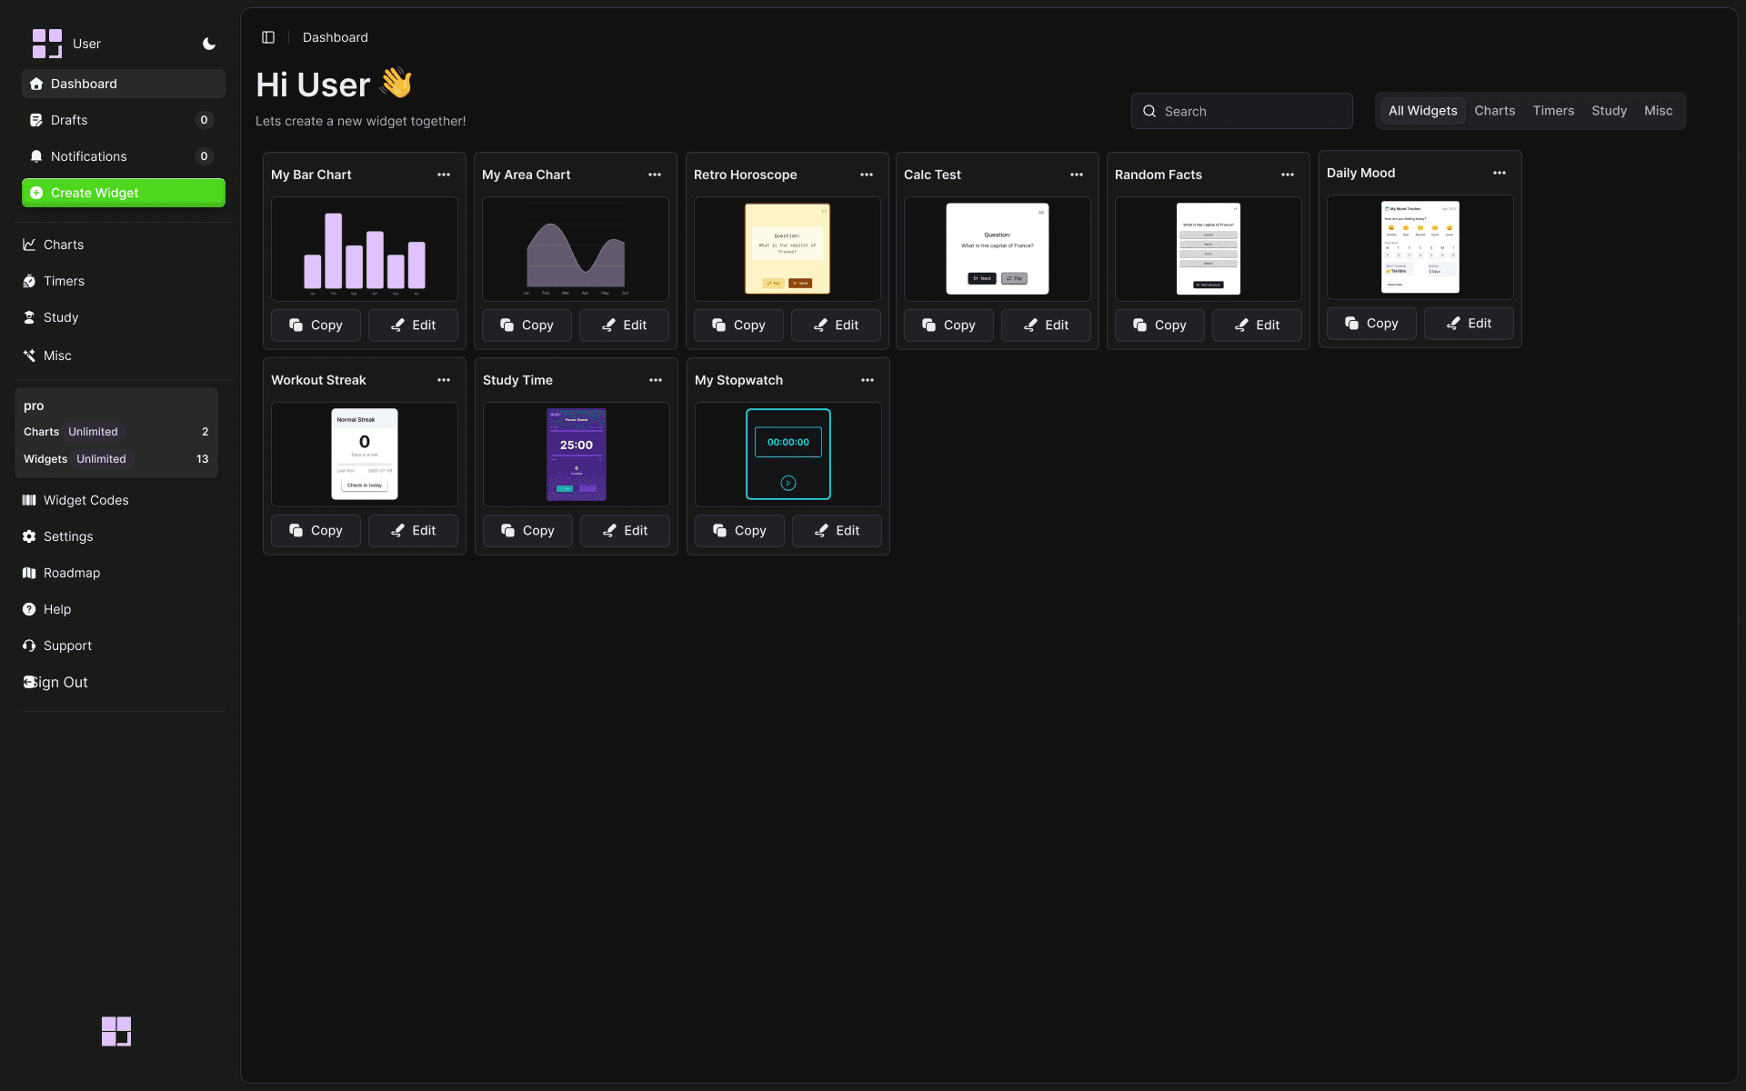
Task: Open Settings gear in sidebar
Action: (x=68, y=536)
